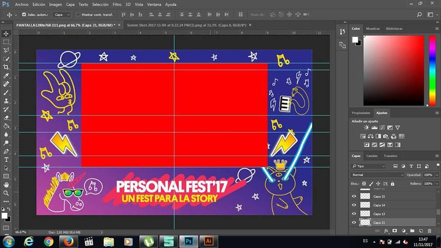
Task: Select the Move tool in the toolbox
Action: [x=6, y=34]
